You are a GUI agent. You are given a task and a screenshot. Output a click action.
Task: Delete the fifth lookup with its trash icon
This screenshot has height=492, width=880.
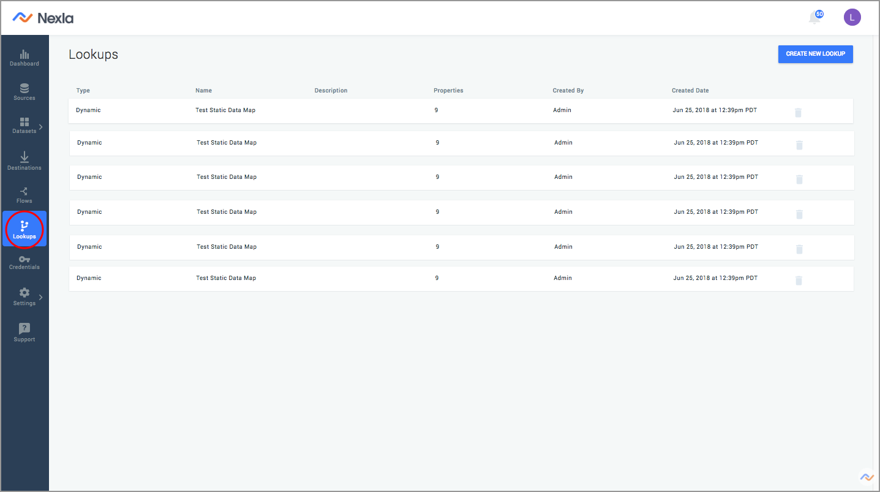coord(799,249)
